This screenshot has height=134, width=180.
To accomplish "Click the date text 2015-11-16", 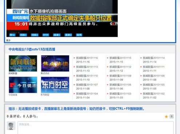I will (83, 62).
